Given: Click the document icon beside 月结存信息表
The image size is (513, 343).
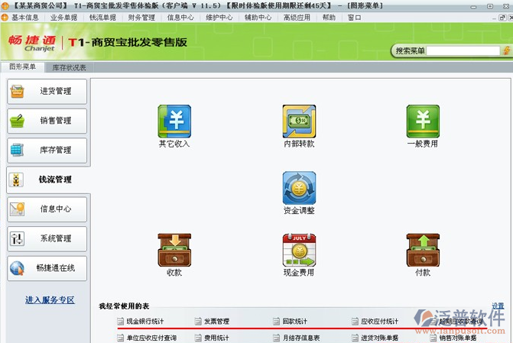Looking at the screenshot, I should [x=277, y=338].
